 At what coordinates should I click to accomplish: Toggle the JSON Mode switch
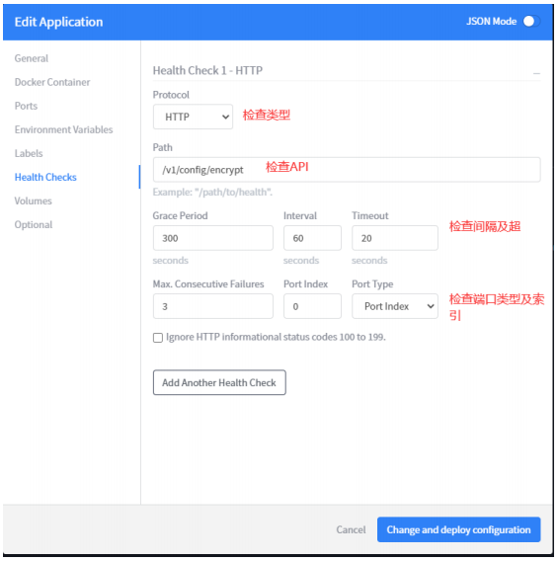(x=531, y=21)
